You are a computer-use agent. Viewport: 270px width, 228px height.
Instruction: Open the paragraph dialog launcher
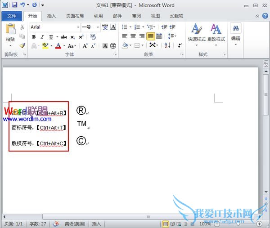coord(182,54)
